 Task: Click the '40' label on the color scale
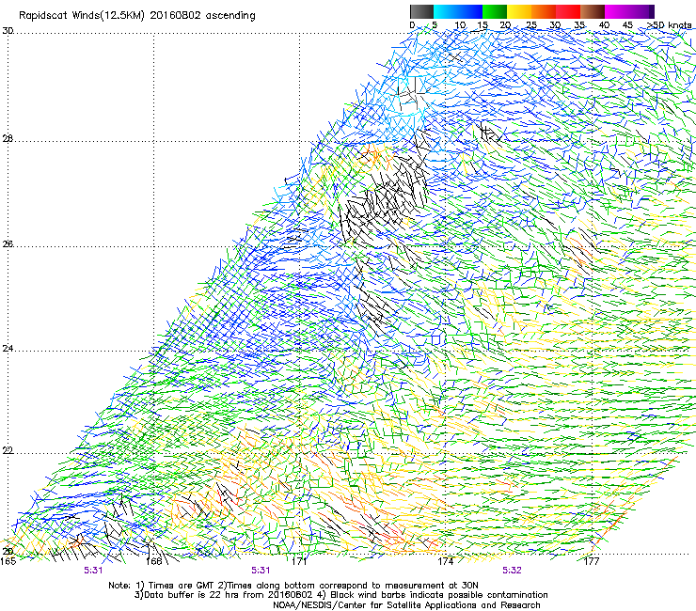click(604, 25)
